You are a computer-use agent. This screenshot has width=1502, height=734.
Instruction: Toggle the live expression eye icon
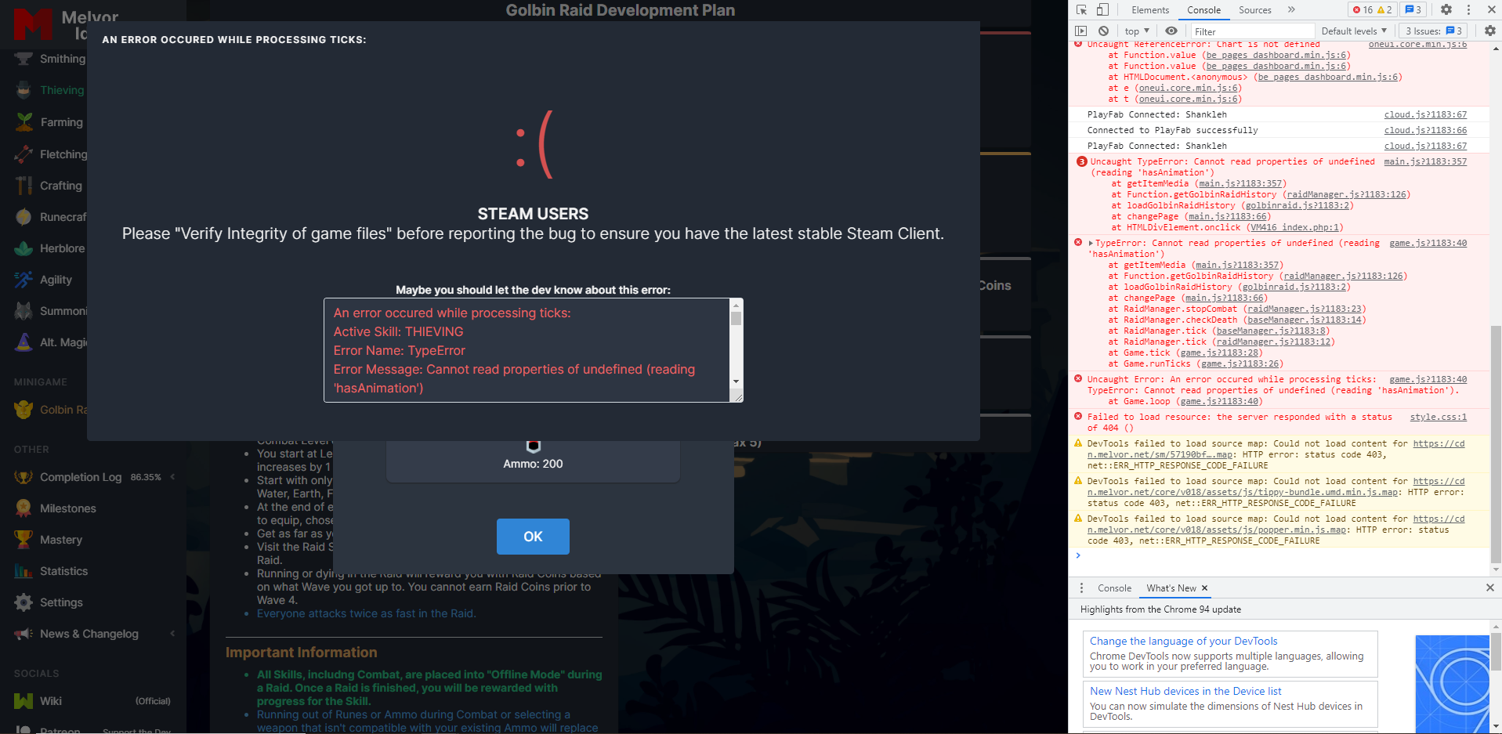(1171, 31)
